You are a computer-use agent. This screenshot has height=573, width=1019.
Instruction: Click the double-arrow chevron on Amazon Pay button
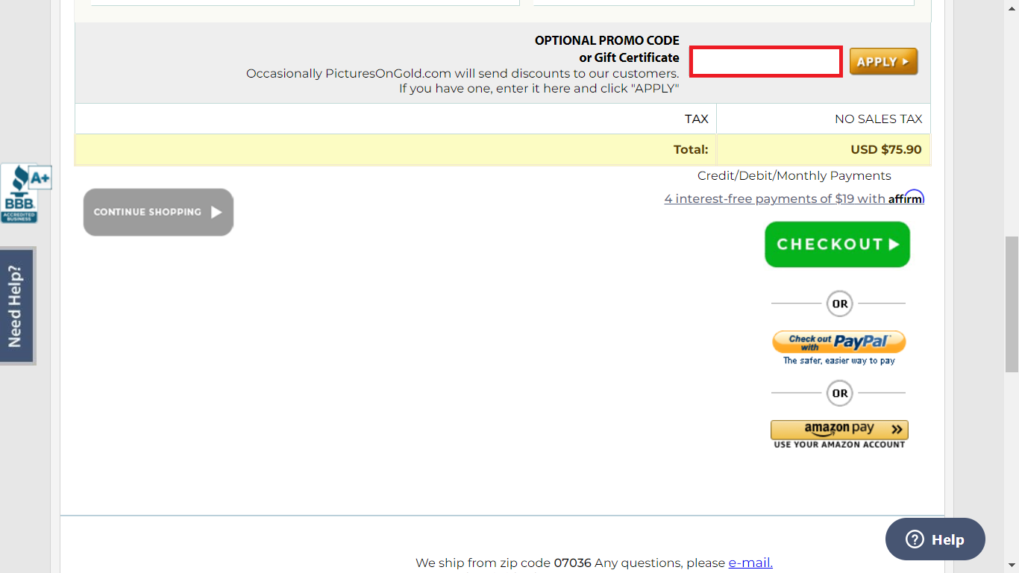click(x=896, y=429)
